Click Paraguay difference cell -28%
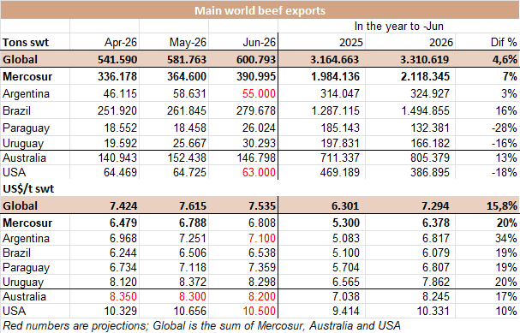The image size is (520, 333). pos(504,128)
